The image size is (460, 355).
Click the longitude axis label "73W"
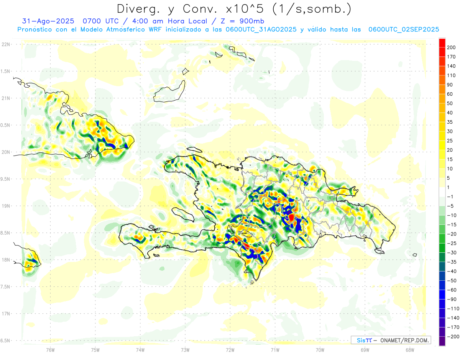(185, 349)
